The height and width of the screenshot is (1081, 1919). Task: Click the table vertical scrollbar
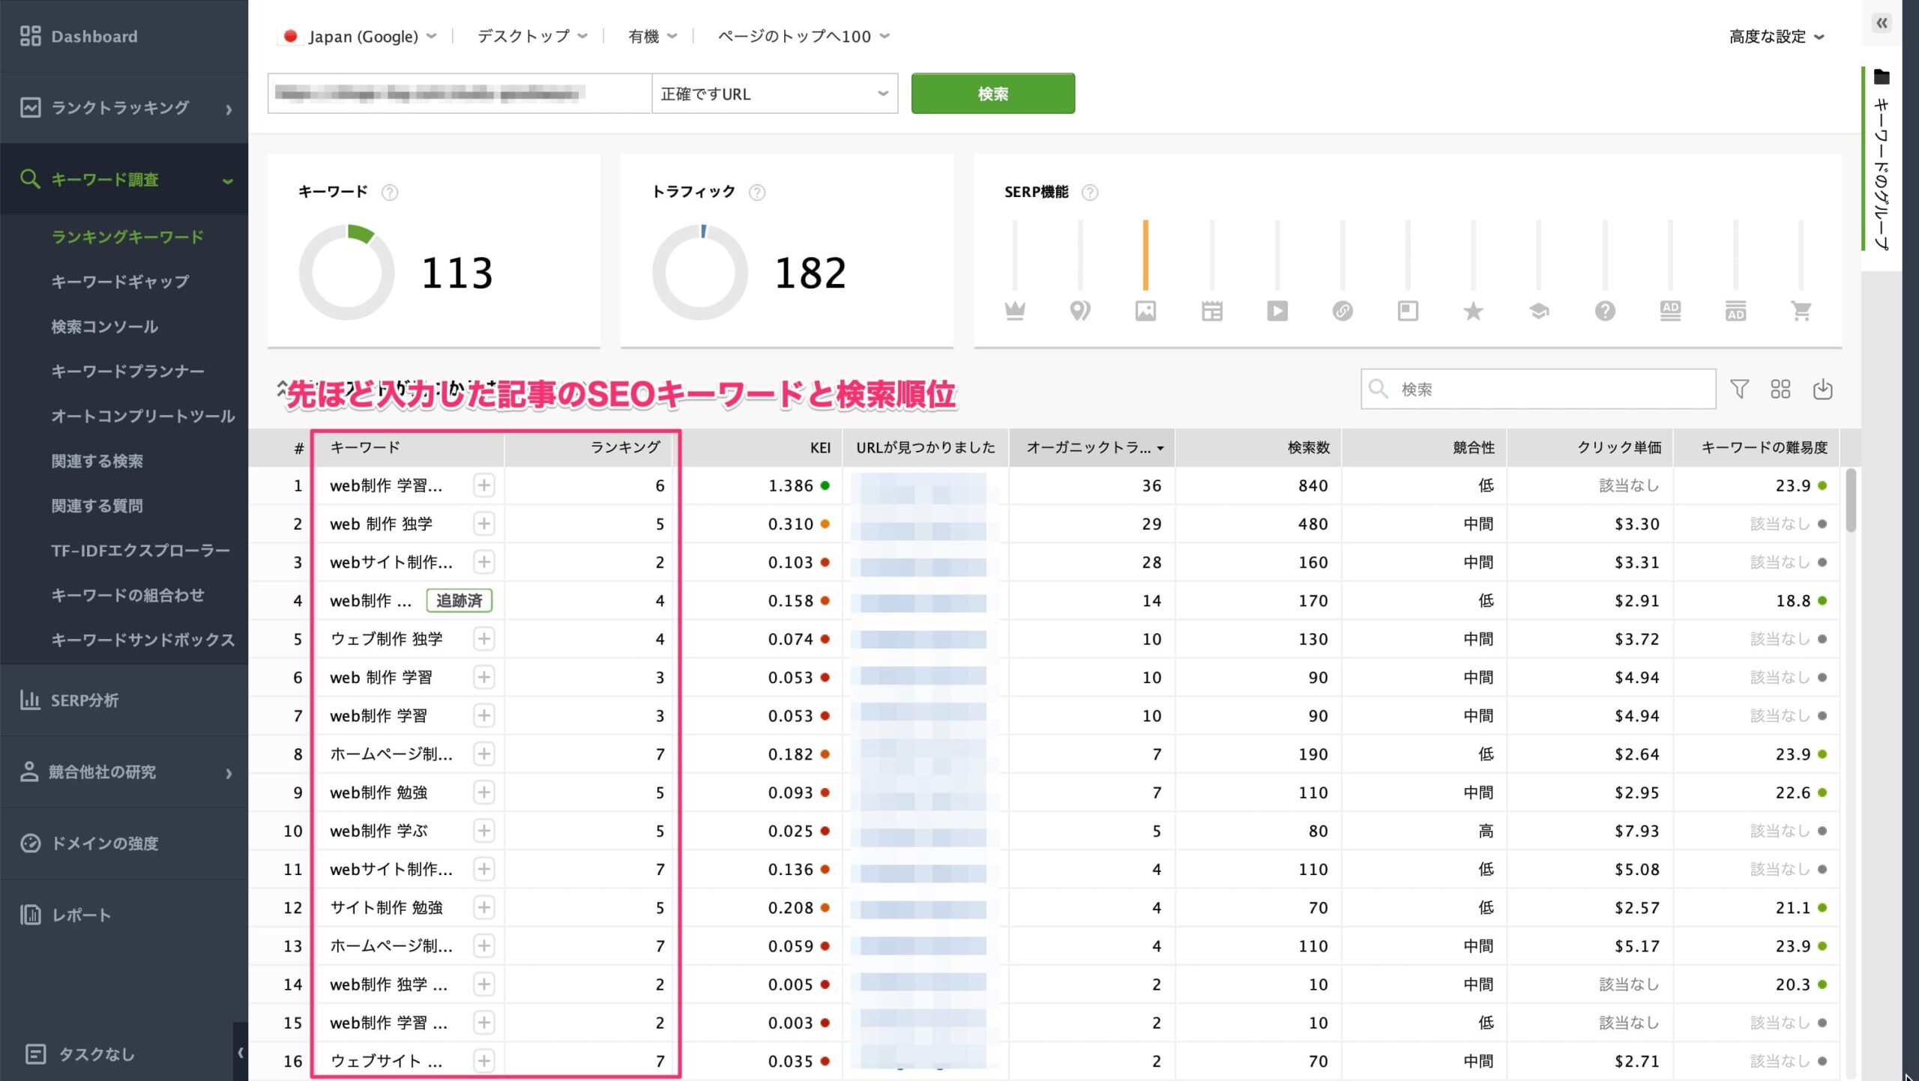click(1851, 500)
